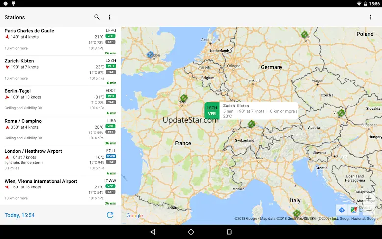Select Berlin-Tegel station
The height and width of the screenshot is (239, 382).
(60, 101)
